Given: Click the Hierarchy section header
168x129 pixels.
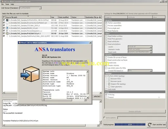Looking at the screenshot, I should coord(135,20).
